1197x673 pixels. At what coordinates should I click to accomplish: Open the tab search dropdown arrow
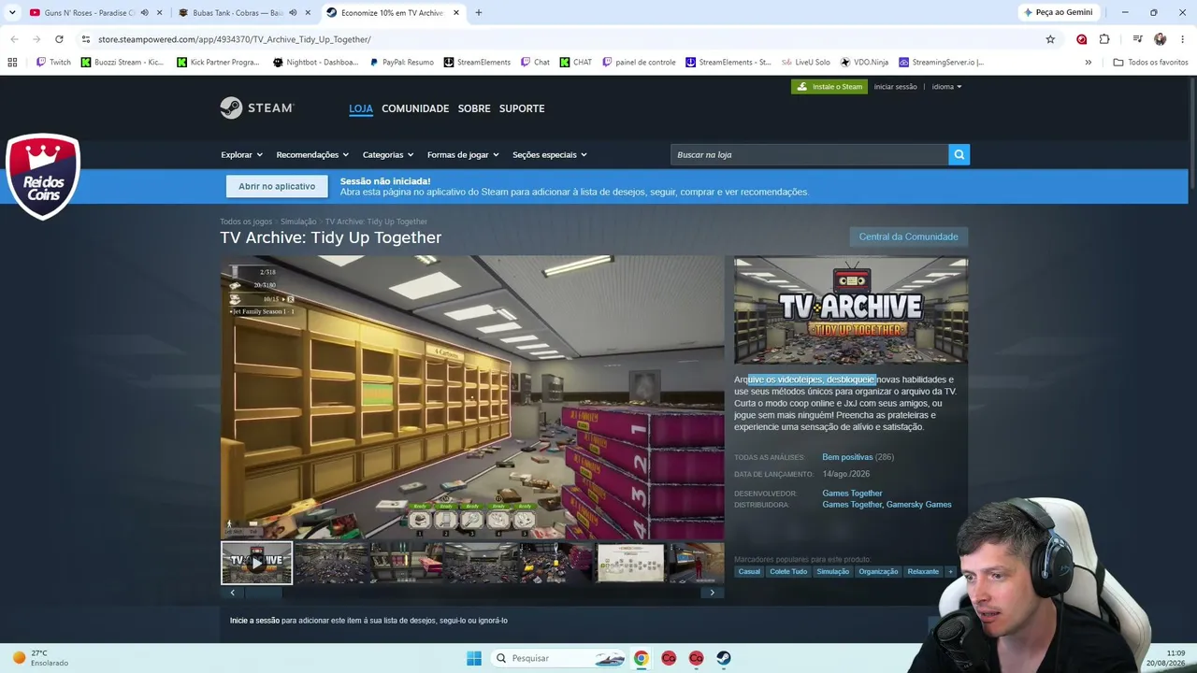tap(12, 13)
